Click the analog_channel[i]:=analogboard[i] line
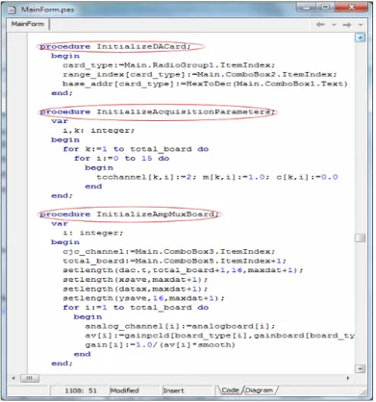This screenshot has height=402, width=376. [x=180, y=326]
